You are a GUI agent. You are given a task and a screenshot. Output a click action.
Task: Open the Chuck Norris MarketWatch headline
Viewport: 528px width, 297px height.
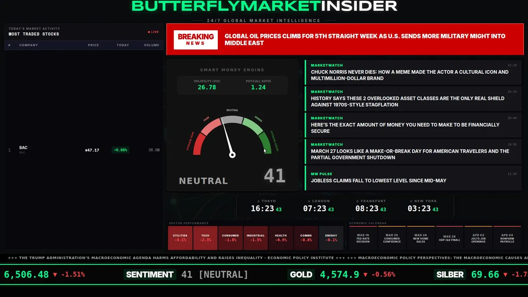point(413,72)
